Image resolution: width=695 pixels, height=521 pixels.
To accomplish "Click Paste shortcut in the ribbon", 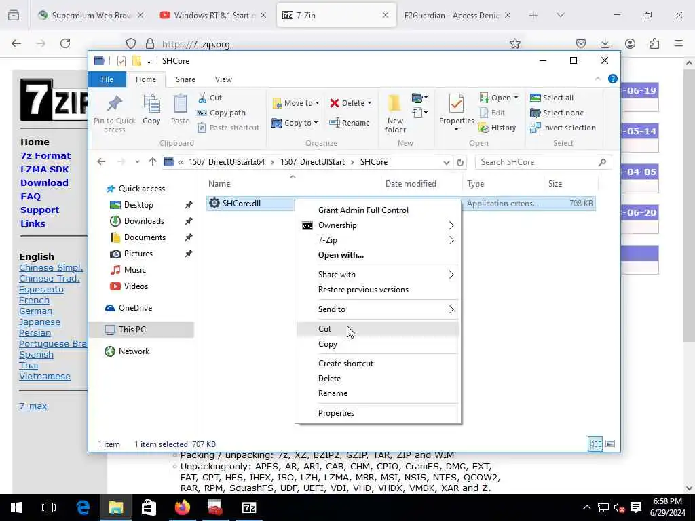I will pyautogui.click(x=228, y=128).
